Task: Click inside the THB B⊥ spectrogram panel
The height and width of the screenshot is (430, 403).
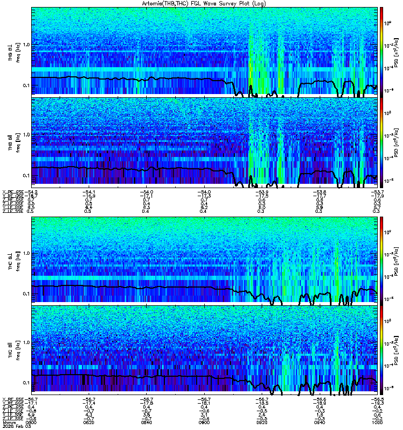Action: coord(205,52)
